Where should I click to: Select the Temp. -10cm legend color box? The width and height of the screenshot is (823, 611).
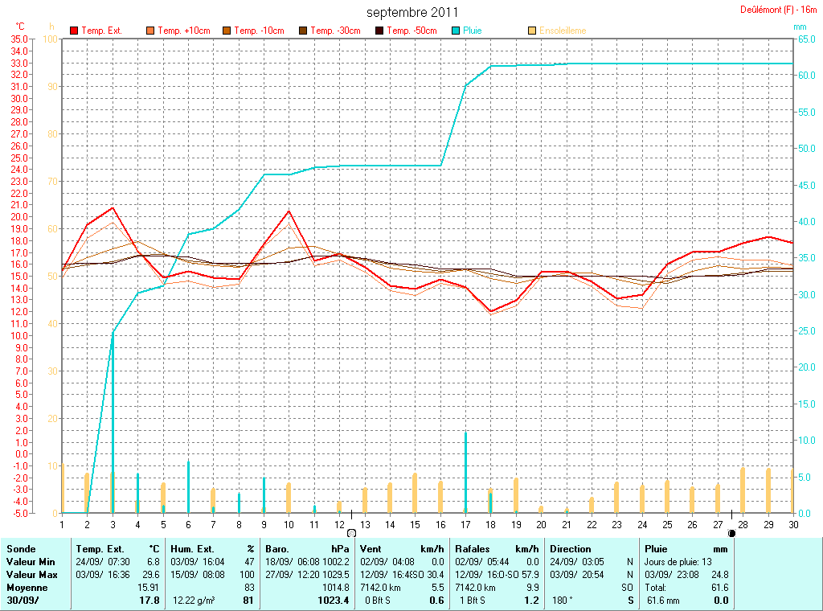click(x=227, y=31)
